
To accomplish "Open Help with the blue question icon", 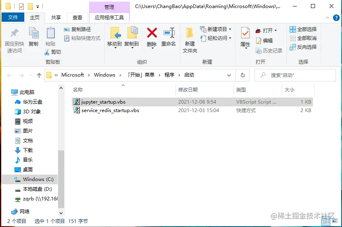I will 336,18.
